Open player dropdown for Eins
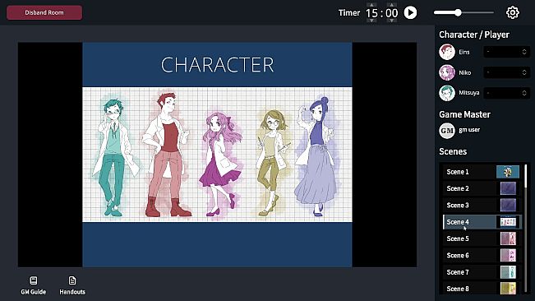This screenshot has width=535, height=301. click(x=507, y=52)
